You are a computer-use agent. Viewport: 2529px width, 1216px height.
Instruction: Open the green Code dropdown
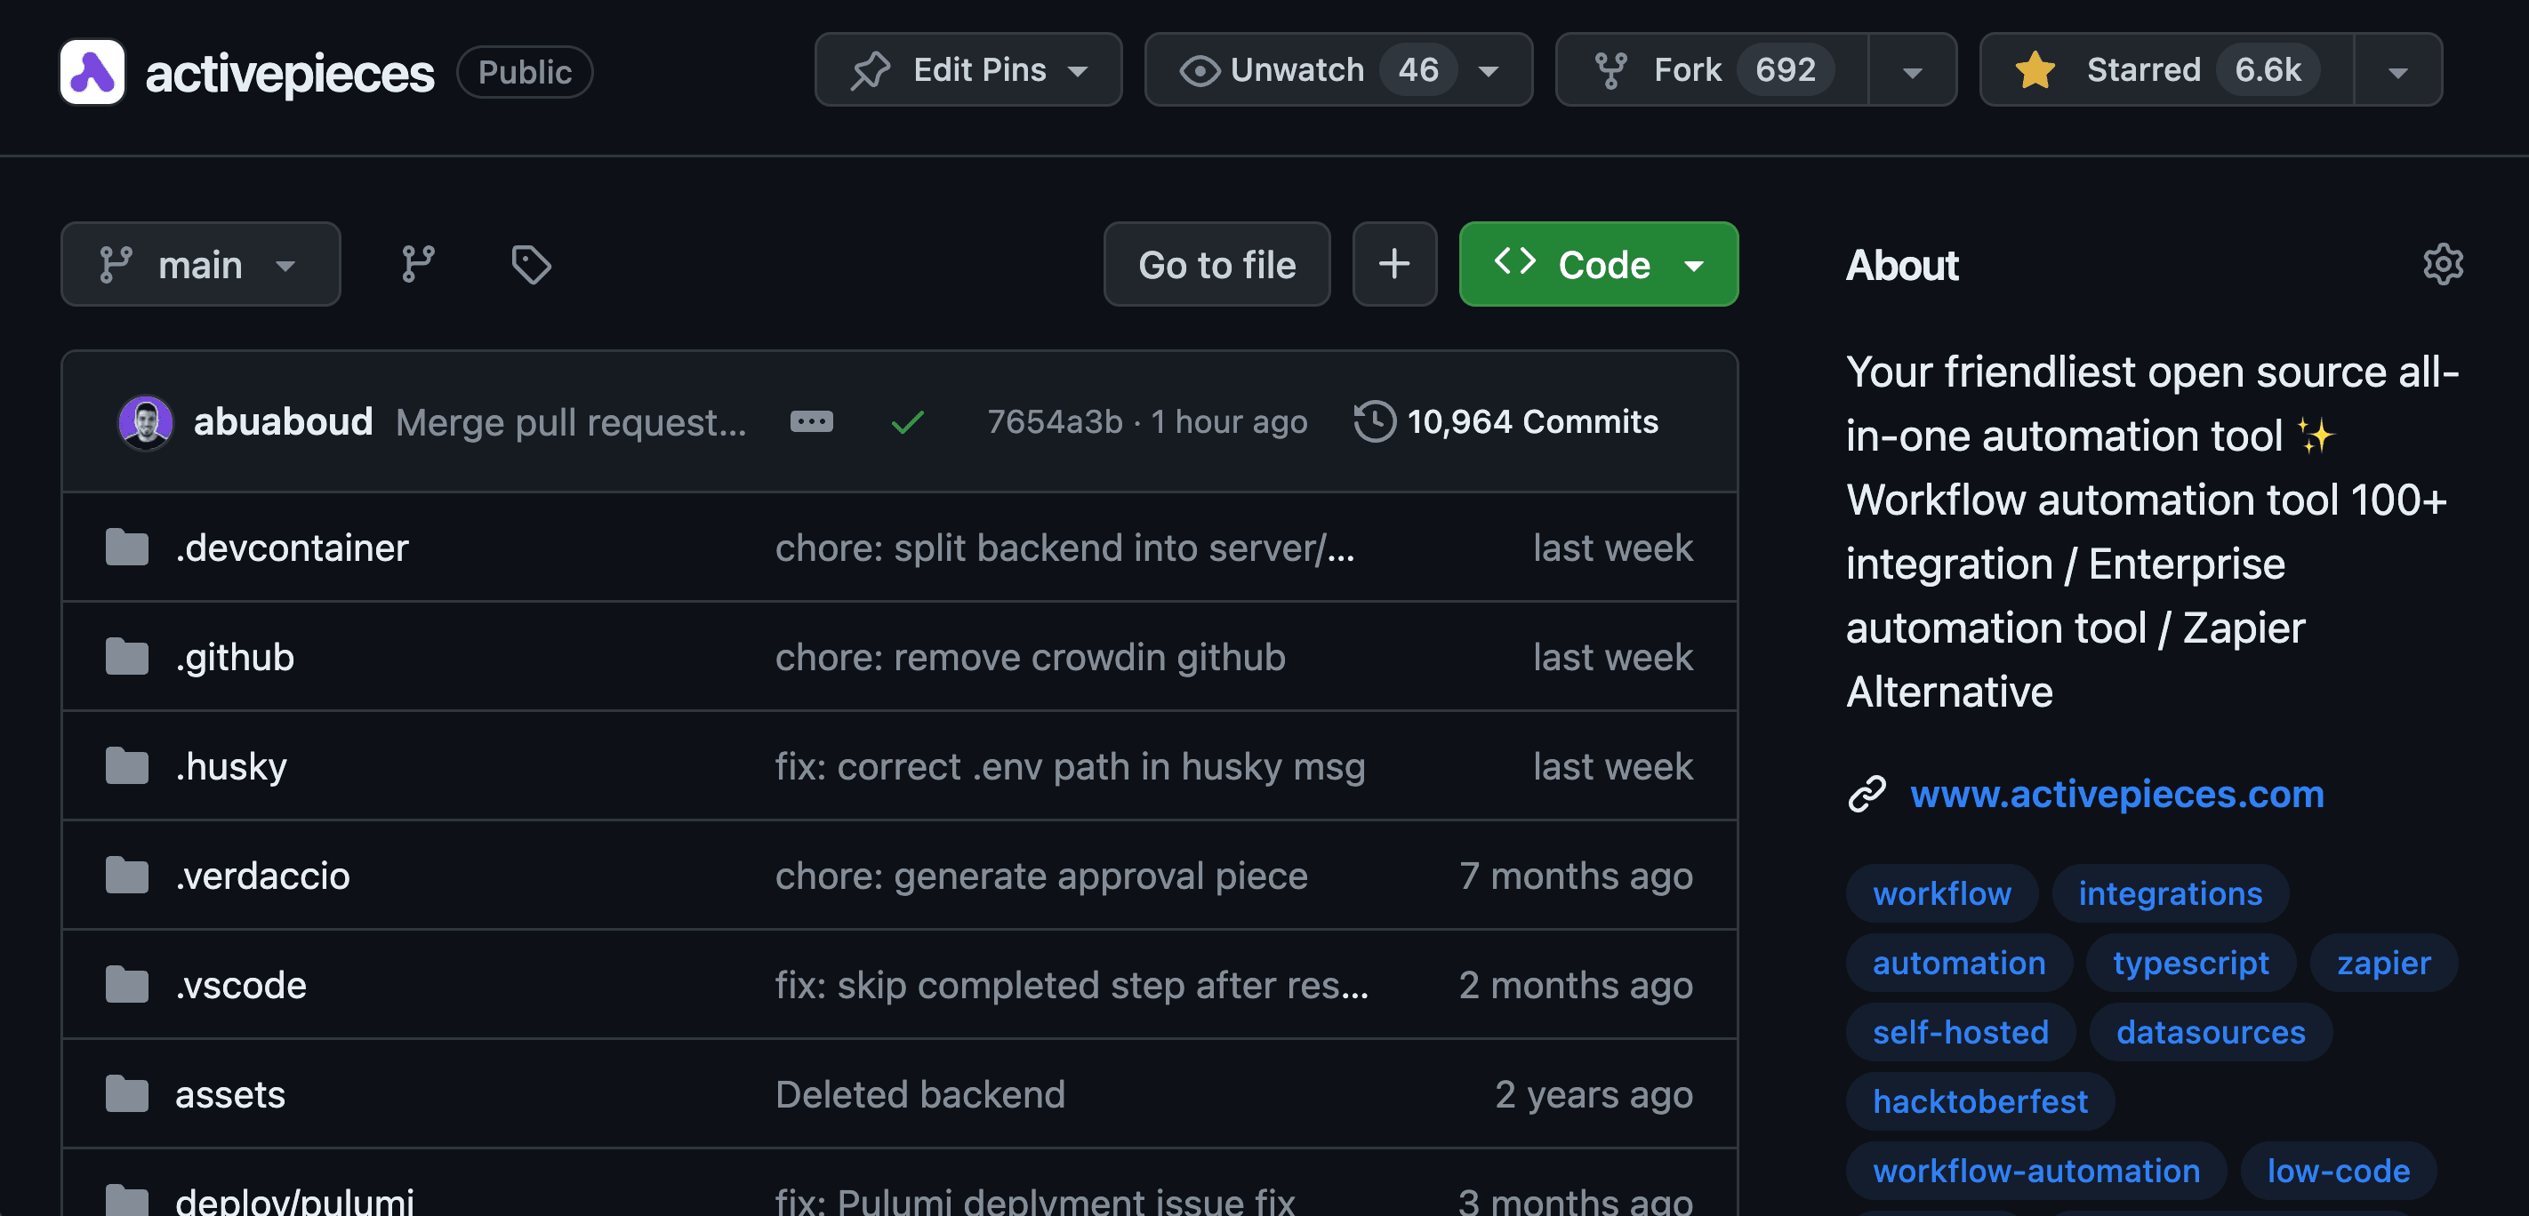[x=1598, y=264]
